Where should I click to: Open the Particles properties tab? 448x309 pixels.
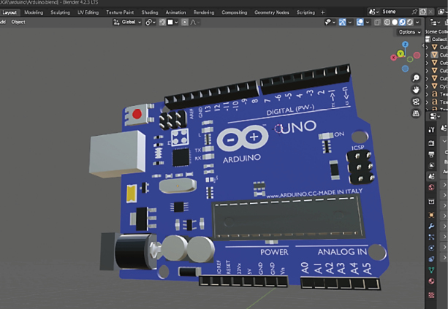click(431, 237)
